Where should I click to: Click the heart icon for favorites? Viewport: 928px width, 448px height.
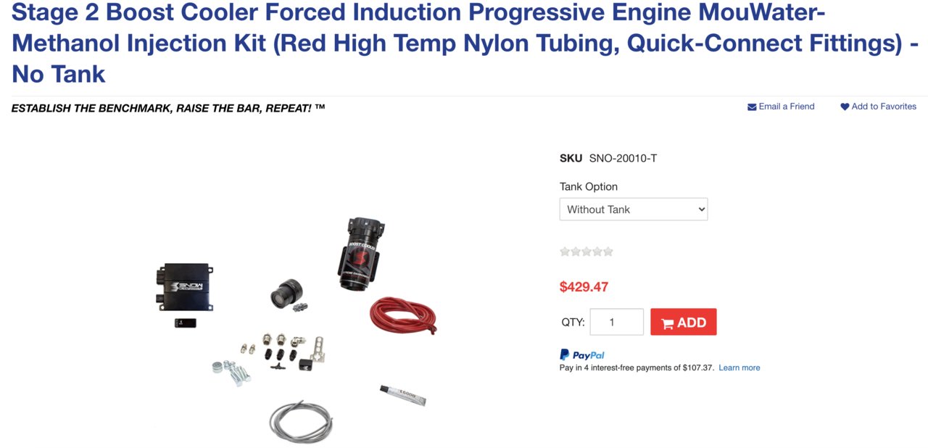[845, 107]
